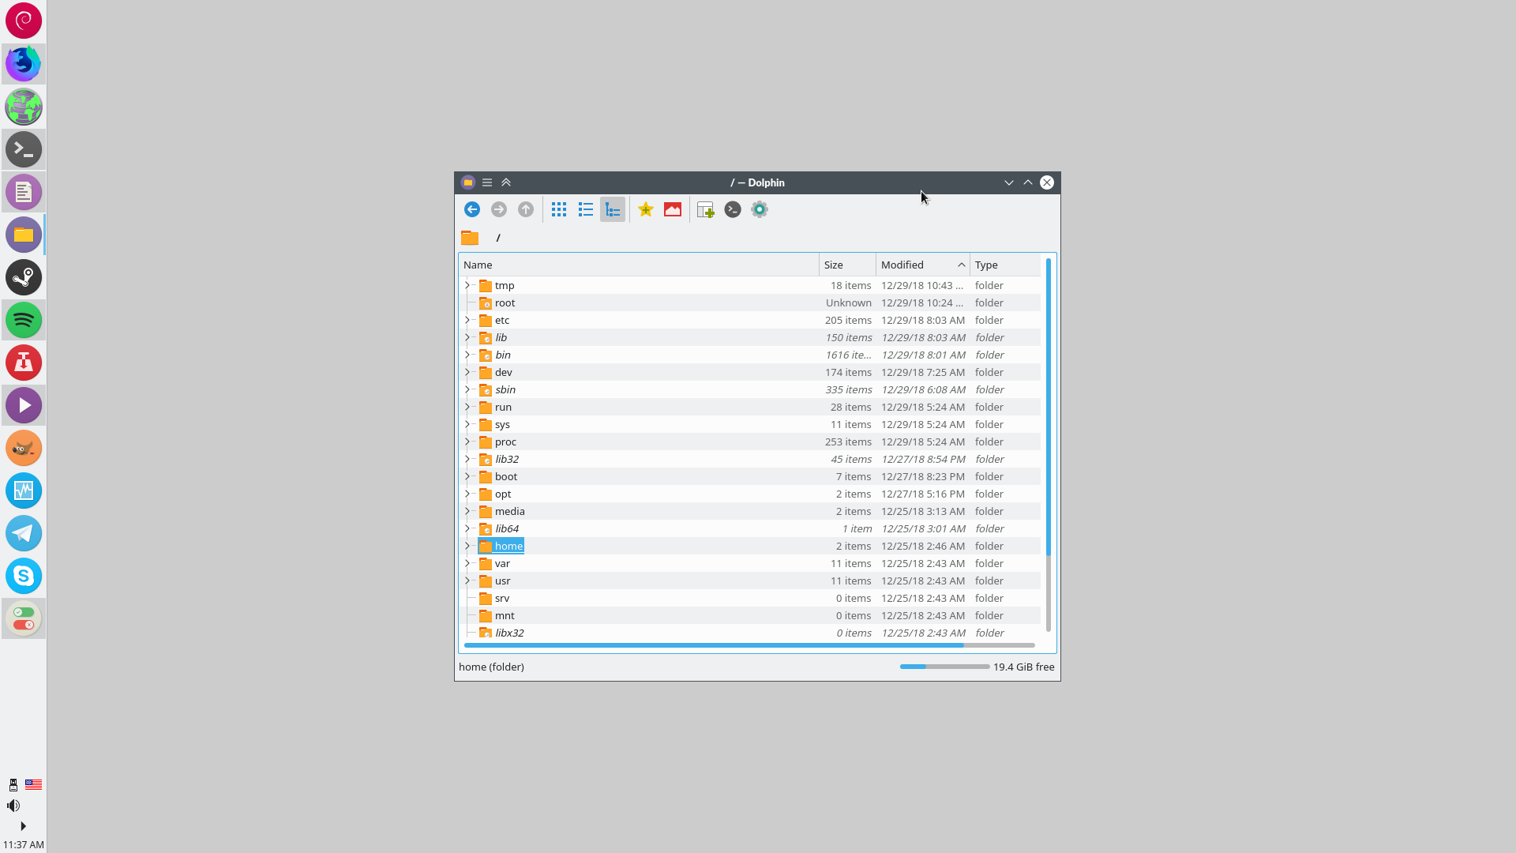Sort by the Size column header

click(847, 265)
